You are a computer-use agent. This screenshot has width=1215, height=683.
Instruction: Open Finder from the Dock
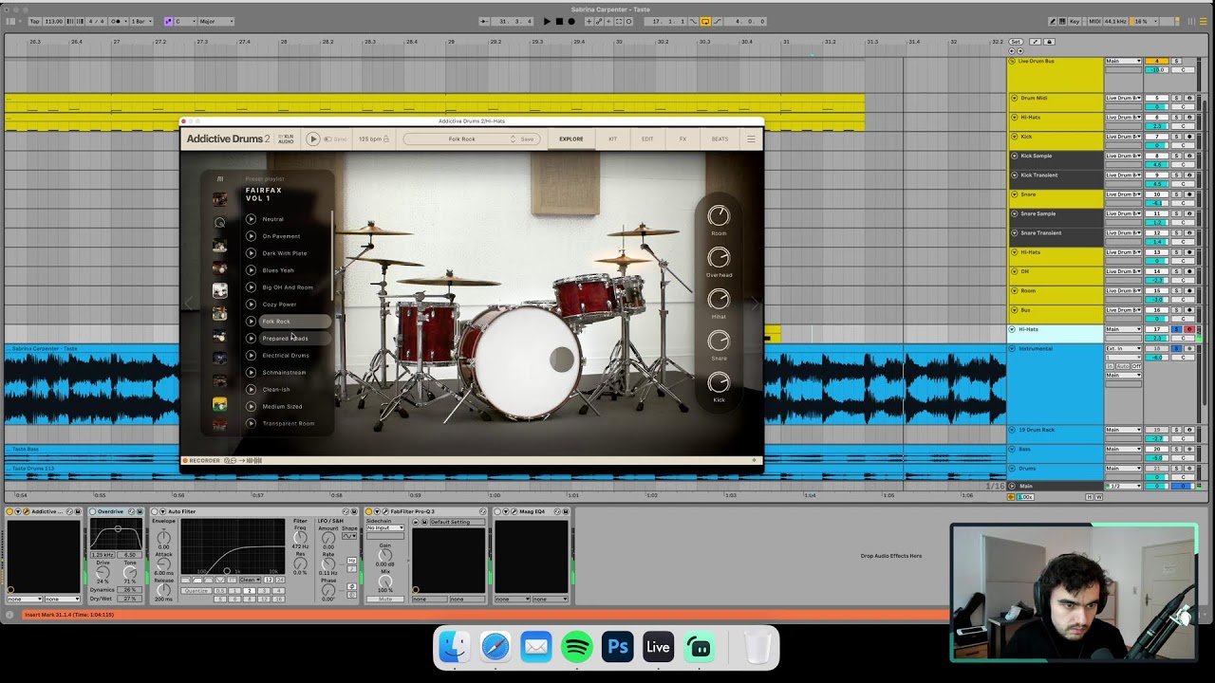454,648
